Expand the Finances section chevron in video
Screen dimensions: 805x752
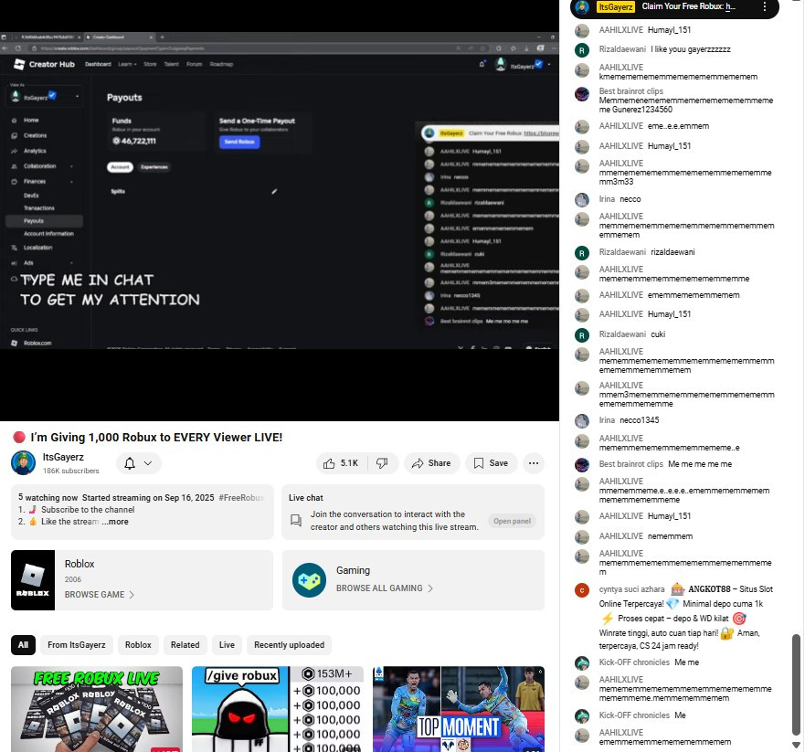click(71, 182)
